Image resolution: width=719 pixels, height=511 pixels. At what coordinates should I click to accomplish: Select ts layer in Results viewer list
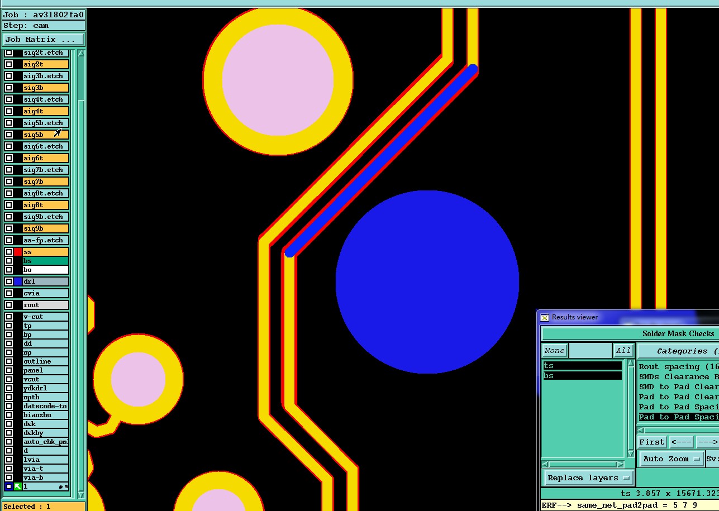pyautogui.click(x=583, y=366)
